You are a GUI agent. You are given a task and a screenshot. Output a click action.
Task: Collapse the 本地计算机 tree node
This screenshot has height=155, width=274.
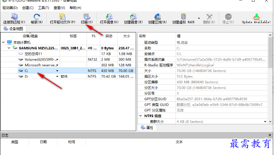coord(3,42)
